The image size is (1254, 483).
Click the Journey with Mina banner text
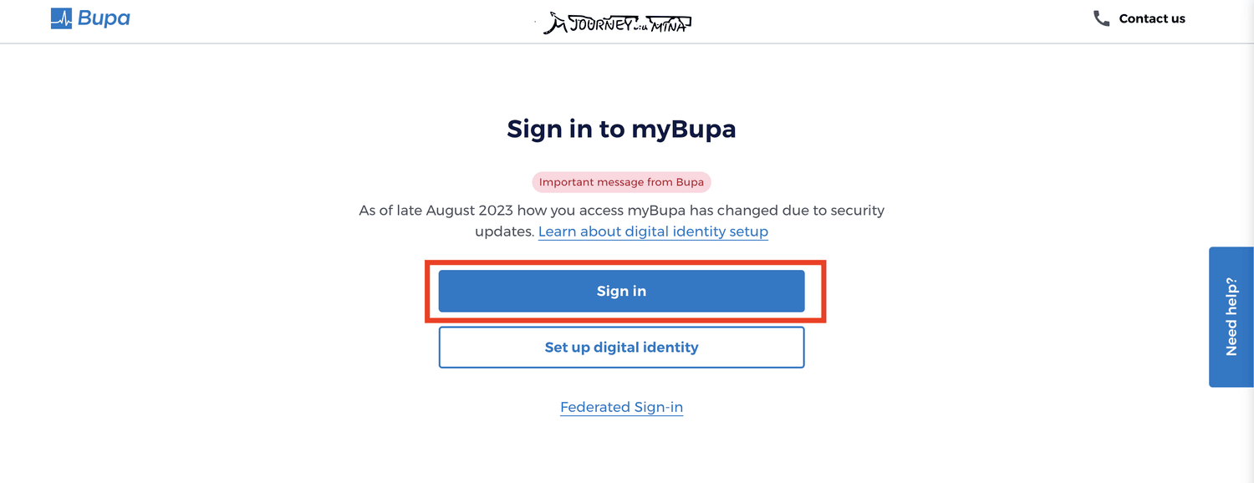[618, 23]
